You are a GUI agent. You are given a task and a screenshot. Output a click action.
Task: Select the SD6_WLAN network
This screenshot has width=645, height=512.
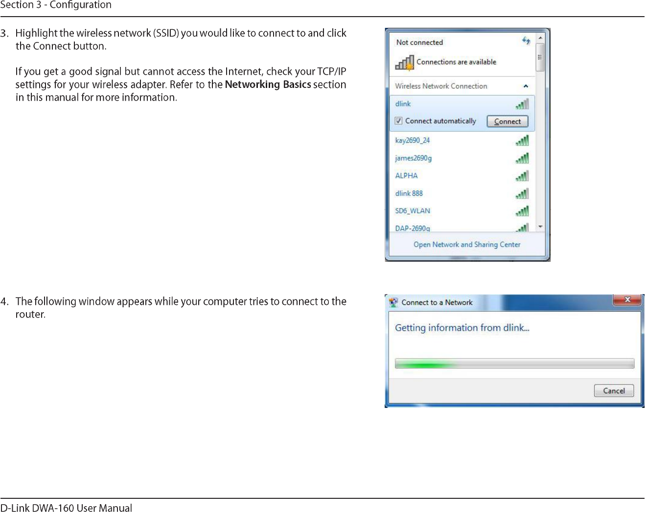coord(462,211)
